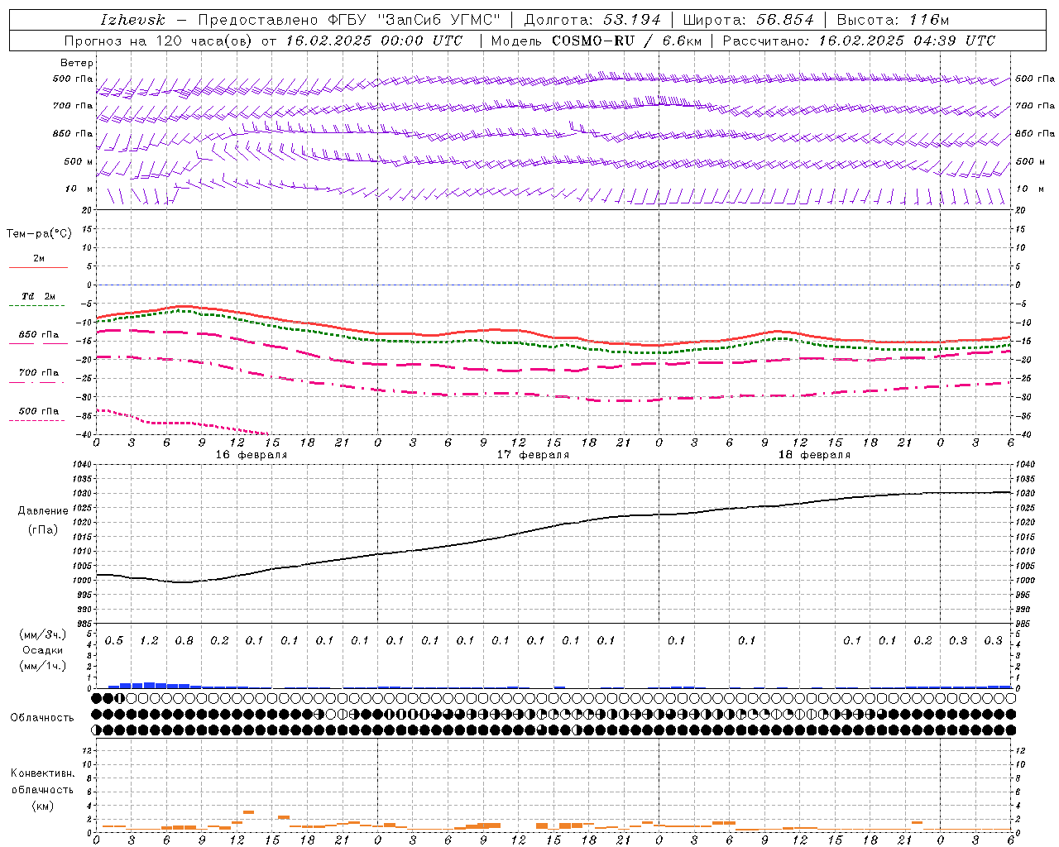Click the Рассчитано: 16.02.2025 04:39 UTC timestamp
The image size is (1059, 847).
tap(859, 41)
